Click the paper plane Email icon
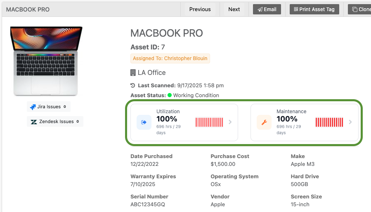371x212 pixels. (260, 9)
